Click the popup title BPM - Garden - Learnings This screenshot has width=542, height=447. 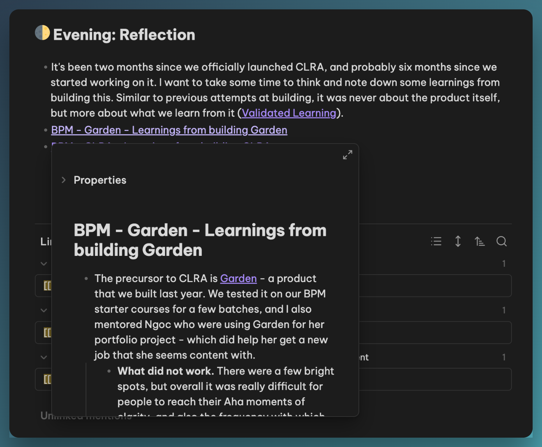(x=200, y=240)
